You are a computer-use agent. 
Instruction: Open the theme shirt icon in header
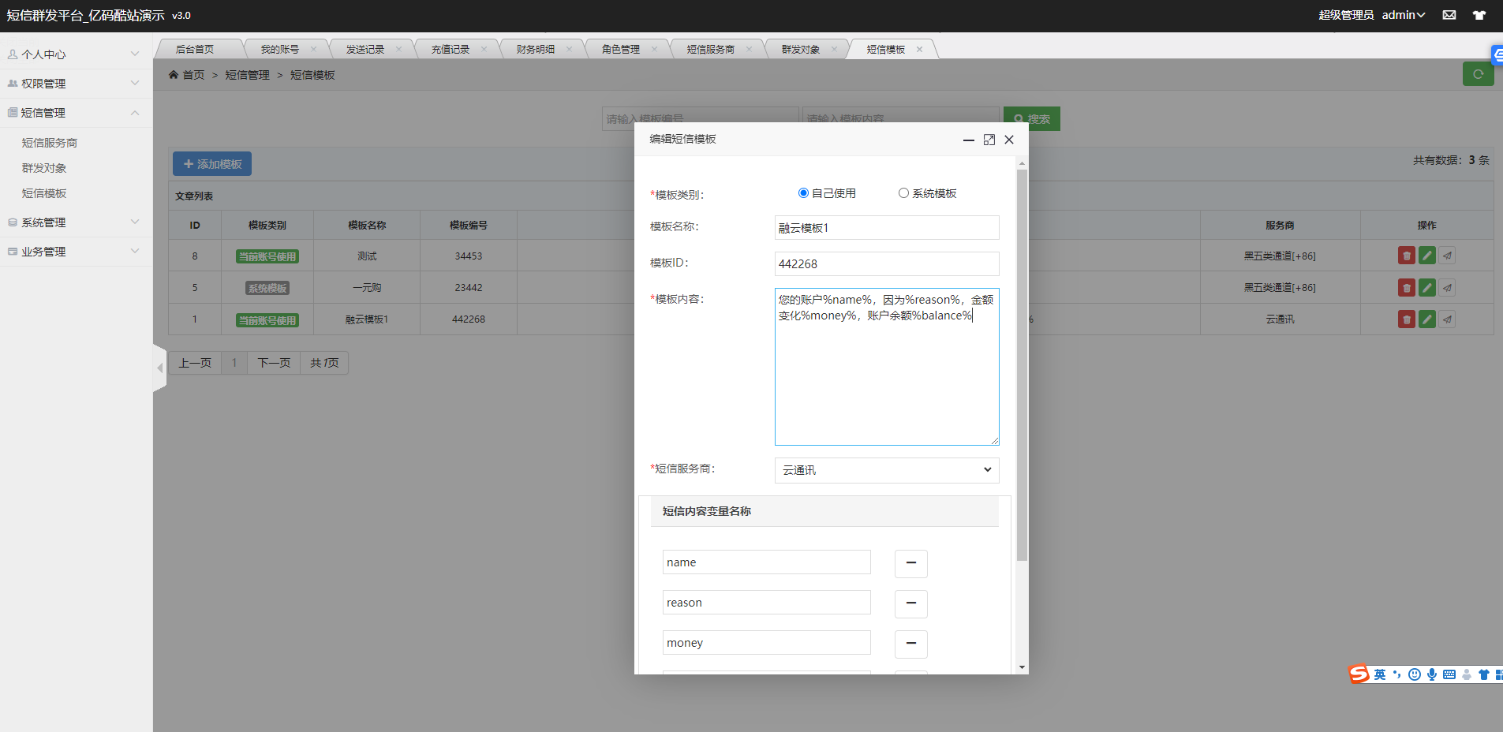[x=1479, y=15]
